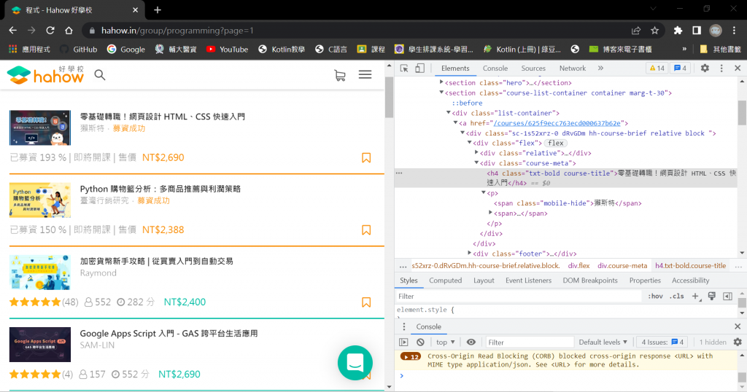Click div.course-meta in the breadcrumb
747x392 pixels.
(x=622, y=265)
